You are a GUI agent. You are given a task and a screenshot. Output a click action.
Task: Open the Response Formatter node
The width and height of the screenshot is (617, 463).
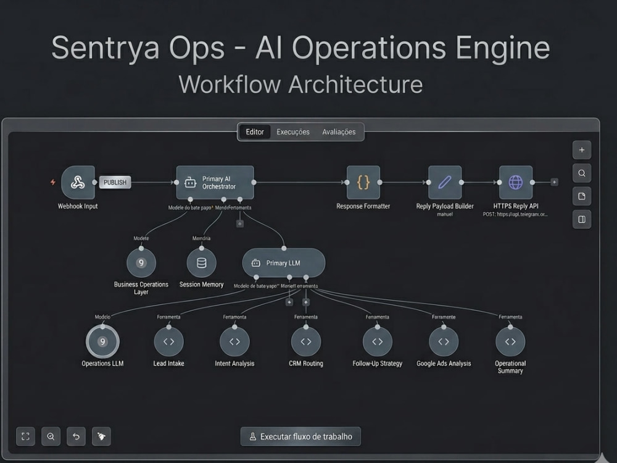(x=363, y=182)
